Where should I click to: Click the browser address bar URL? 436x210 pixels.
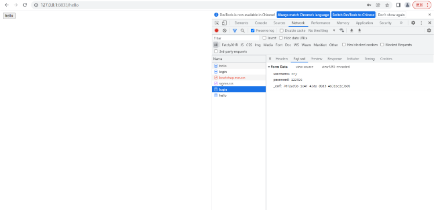60,5
